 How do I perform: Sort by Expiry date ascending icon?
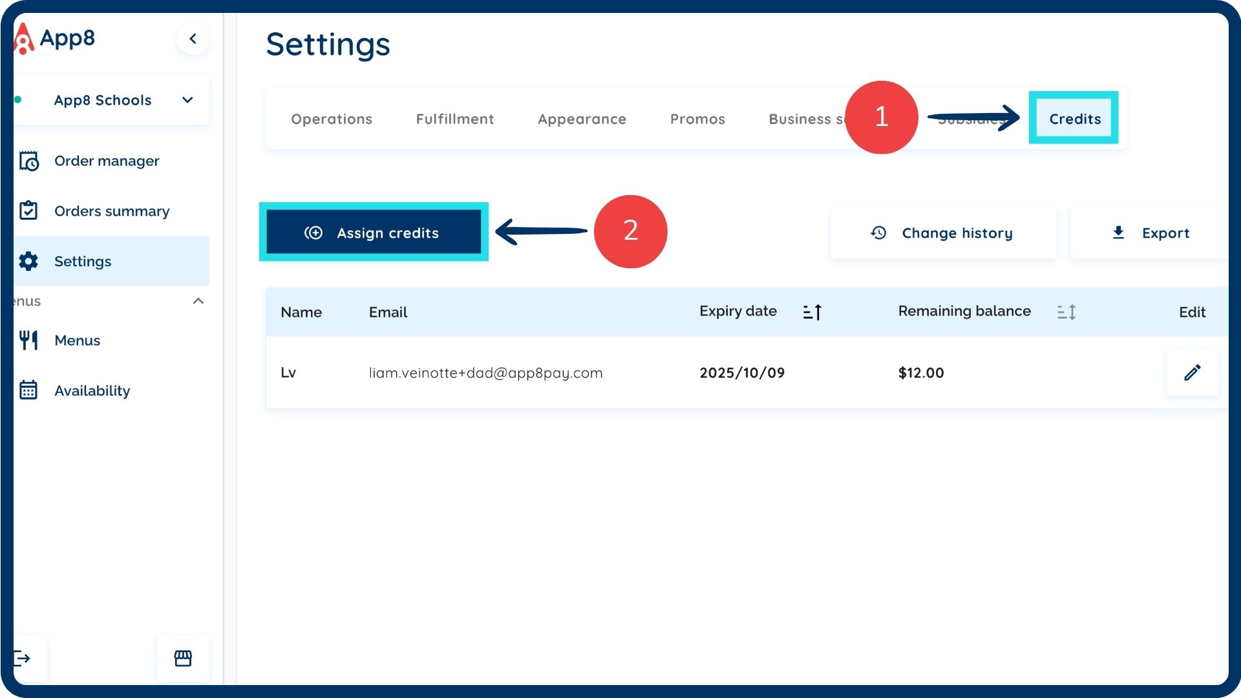[x=812, y=312]
